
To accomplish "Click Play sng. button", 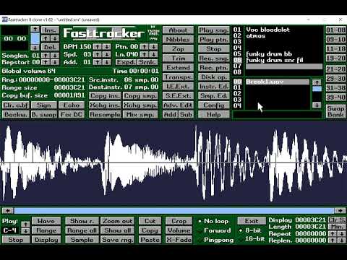I will 214,30.
